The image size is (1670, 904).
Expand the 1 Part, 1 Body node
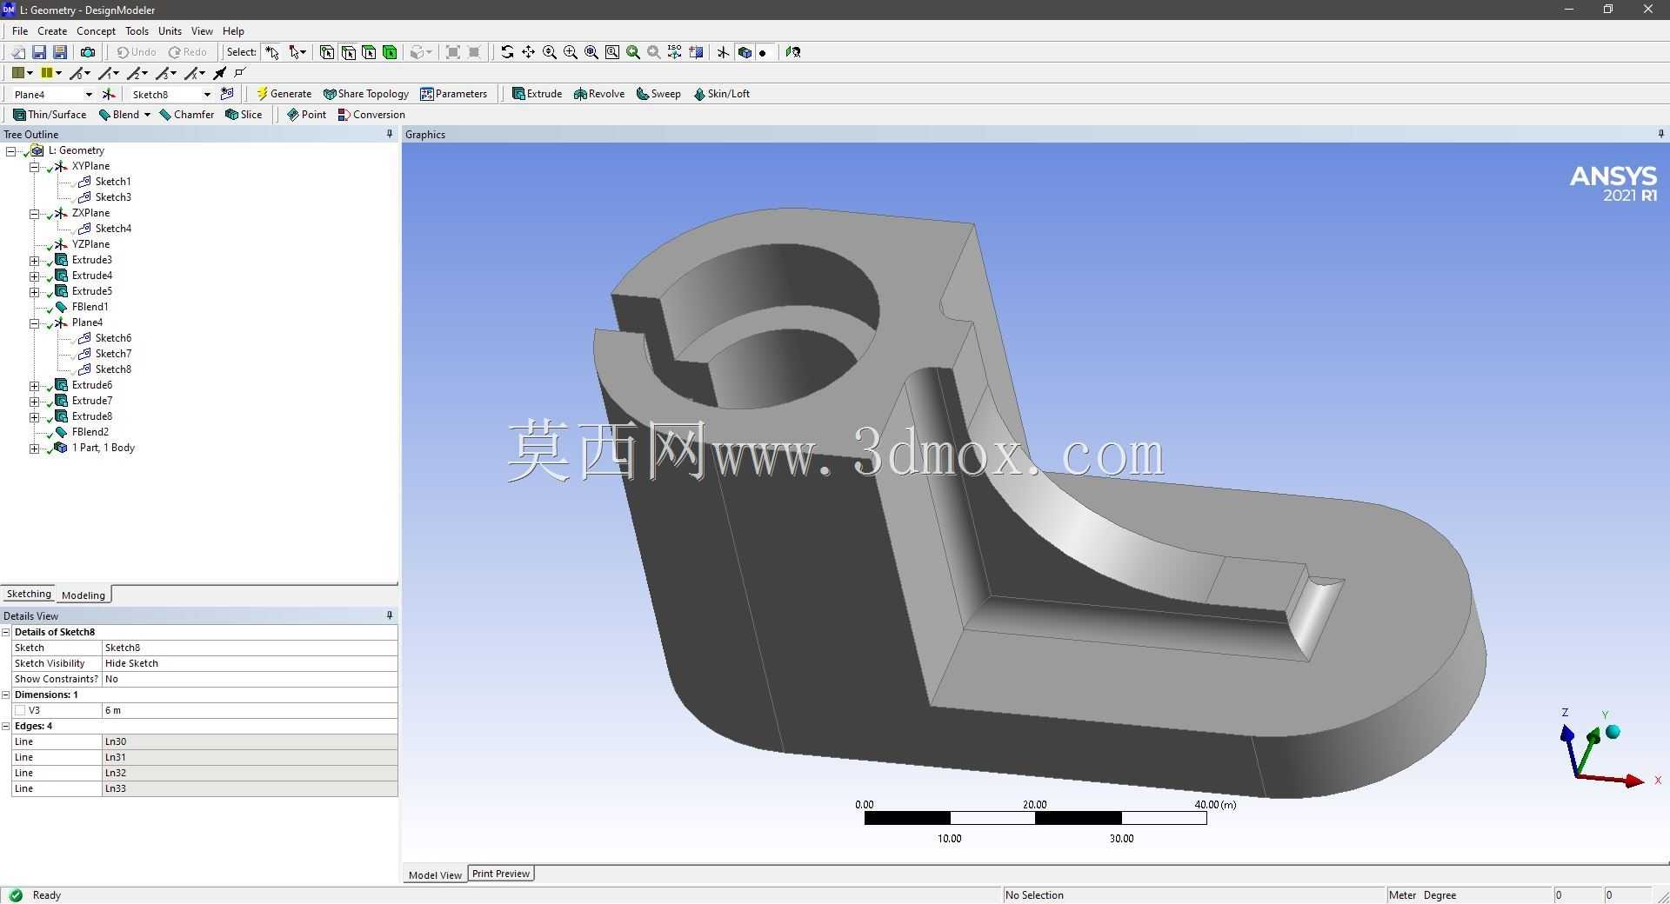pos(34,448)
